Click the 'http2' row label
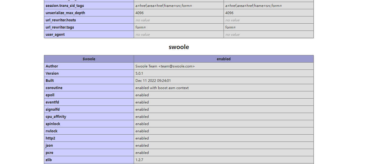Screen dimensions: 368x164 coord(50,138)
